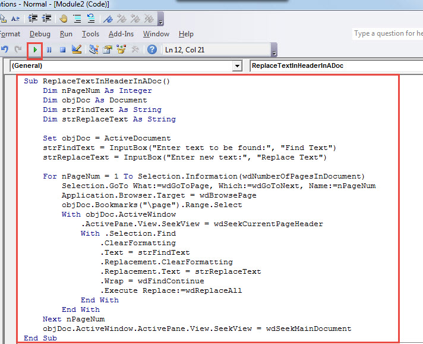
Task: Open the Project Explorer icon
Action: click(x=94, y=49)
